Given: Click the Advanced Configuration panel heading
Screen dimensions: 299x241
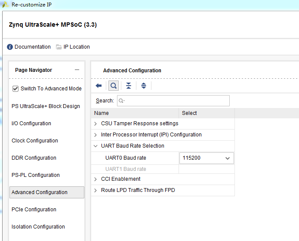Looking at the screenshot, I should 132,71.
